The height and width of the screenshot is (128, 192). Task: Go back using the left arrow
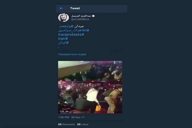pyautogui.click(x=61, y=8)
